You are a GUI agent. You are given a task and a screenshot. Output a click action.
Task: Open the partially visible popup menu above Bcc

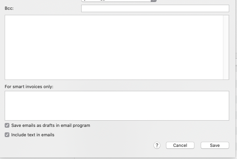click(x=116, y=1)
